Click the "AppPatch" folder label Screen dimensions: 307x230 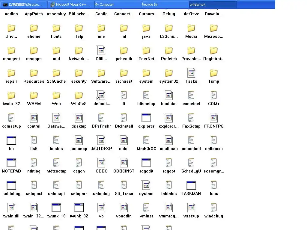pyautogui.click(x=34, y=14)
